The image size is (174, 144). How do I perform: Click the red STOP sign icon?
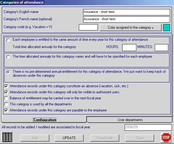click(x=166, y=137)
